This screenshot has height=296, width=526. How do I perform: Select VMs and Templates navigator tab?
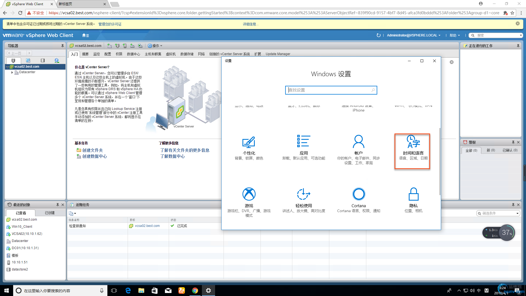click(x=28, y=61)
